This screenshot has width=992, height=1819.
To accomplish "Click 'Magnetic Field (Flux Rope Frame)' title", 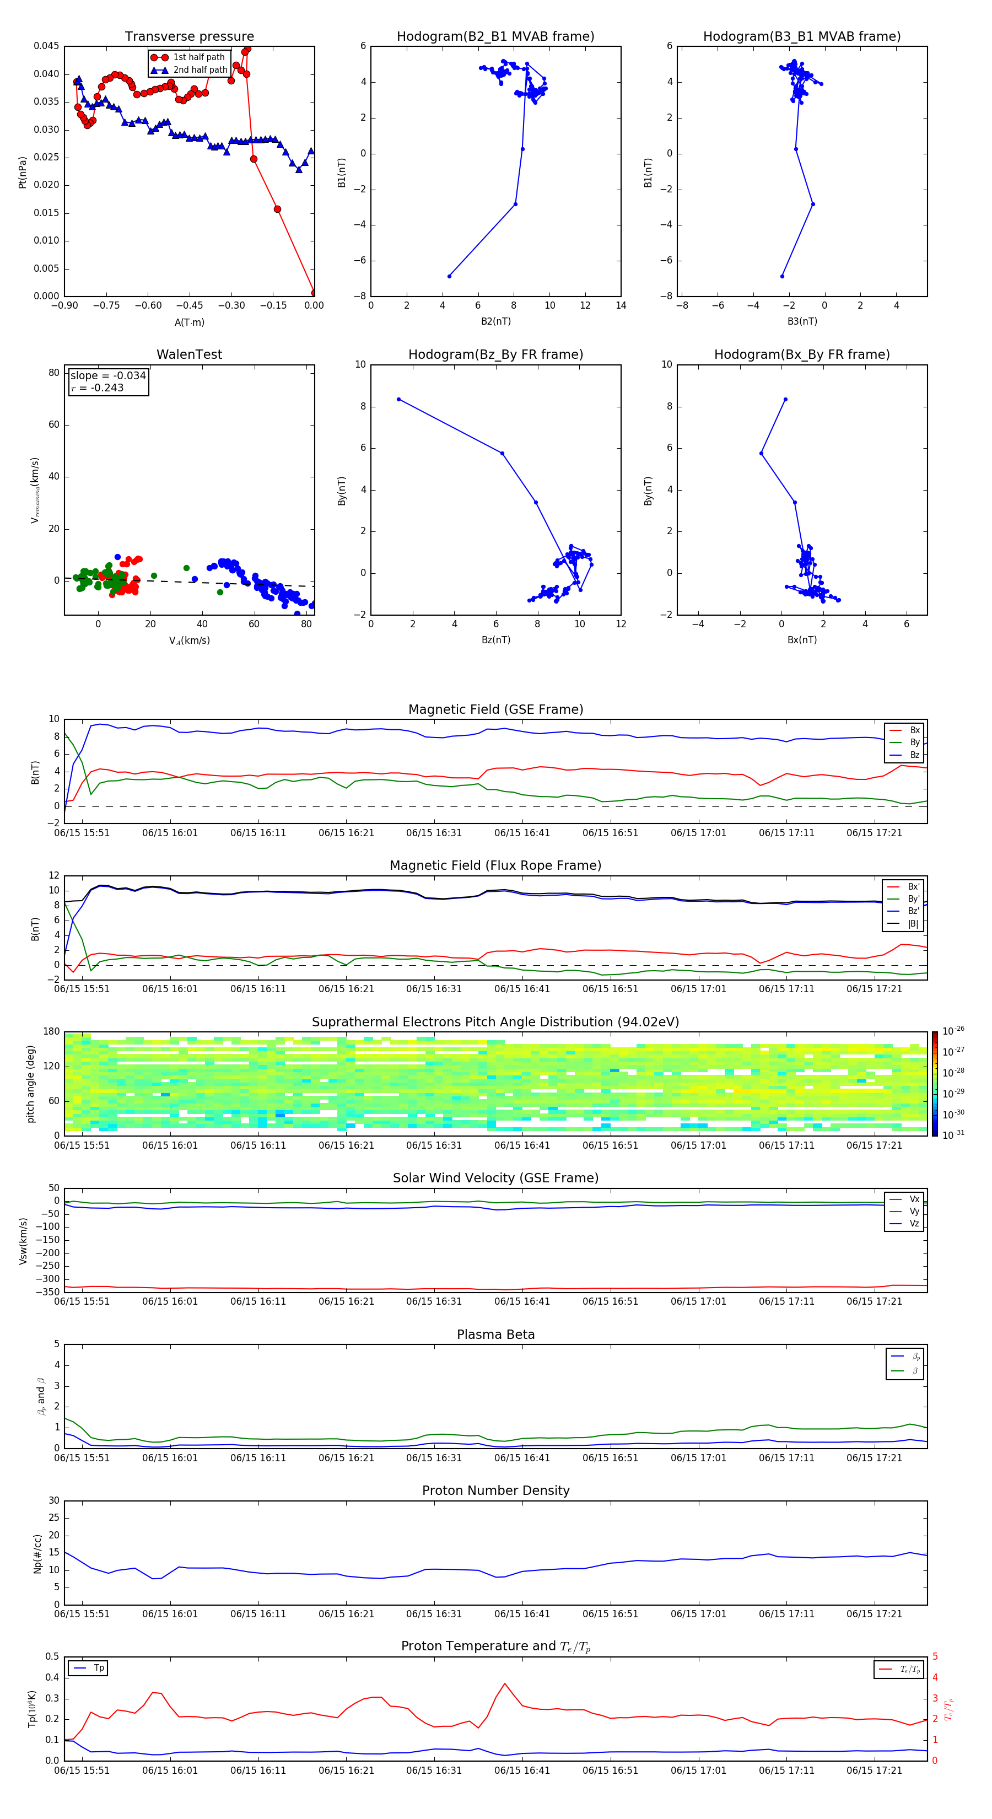I will pyautogui.click(x=495, y=866).
